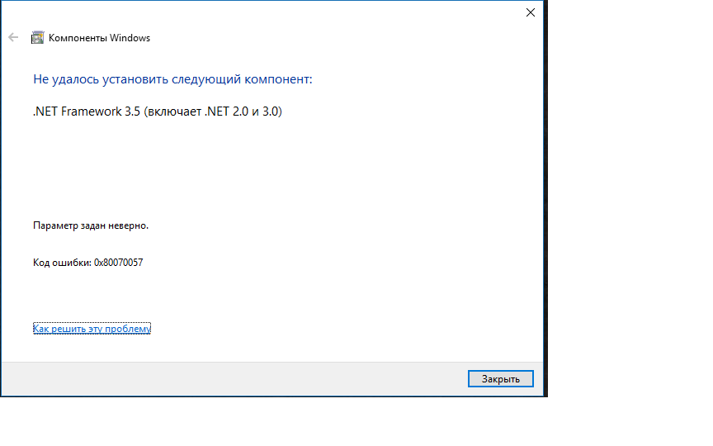Click the Компоненты Windows icon
This screenshot has height=446, width=713.
point(37,37)
